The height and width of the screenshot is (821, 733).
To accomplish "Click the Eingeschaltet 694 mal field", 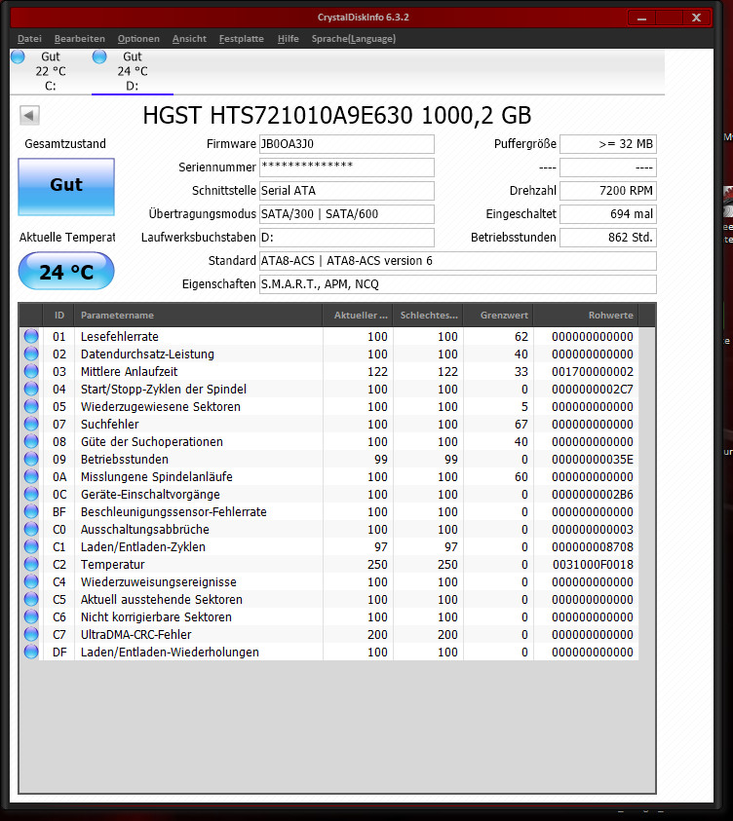I will tap(608, 214).
